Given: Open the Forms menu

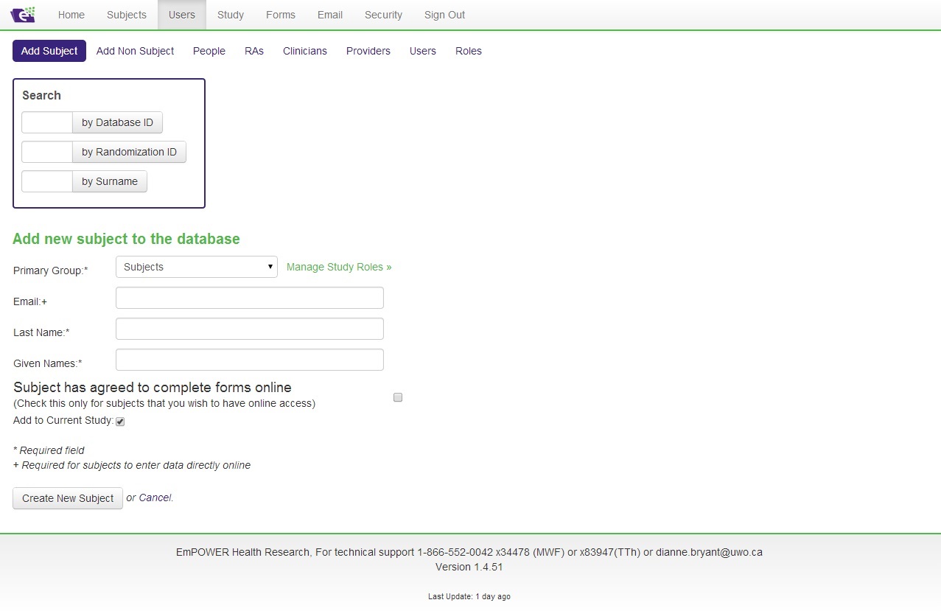Looking at the screenshot, I should coord(280,15).
